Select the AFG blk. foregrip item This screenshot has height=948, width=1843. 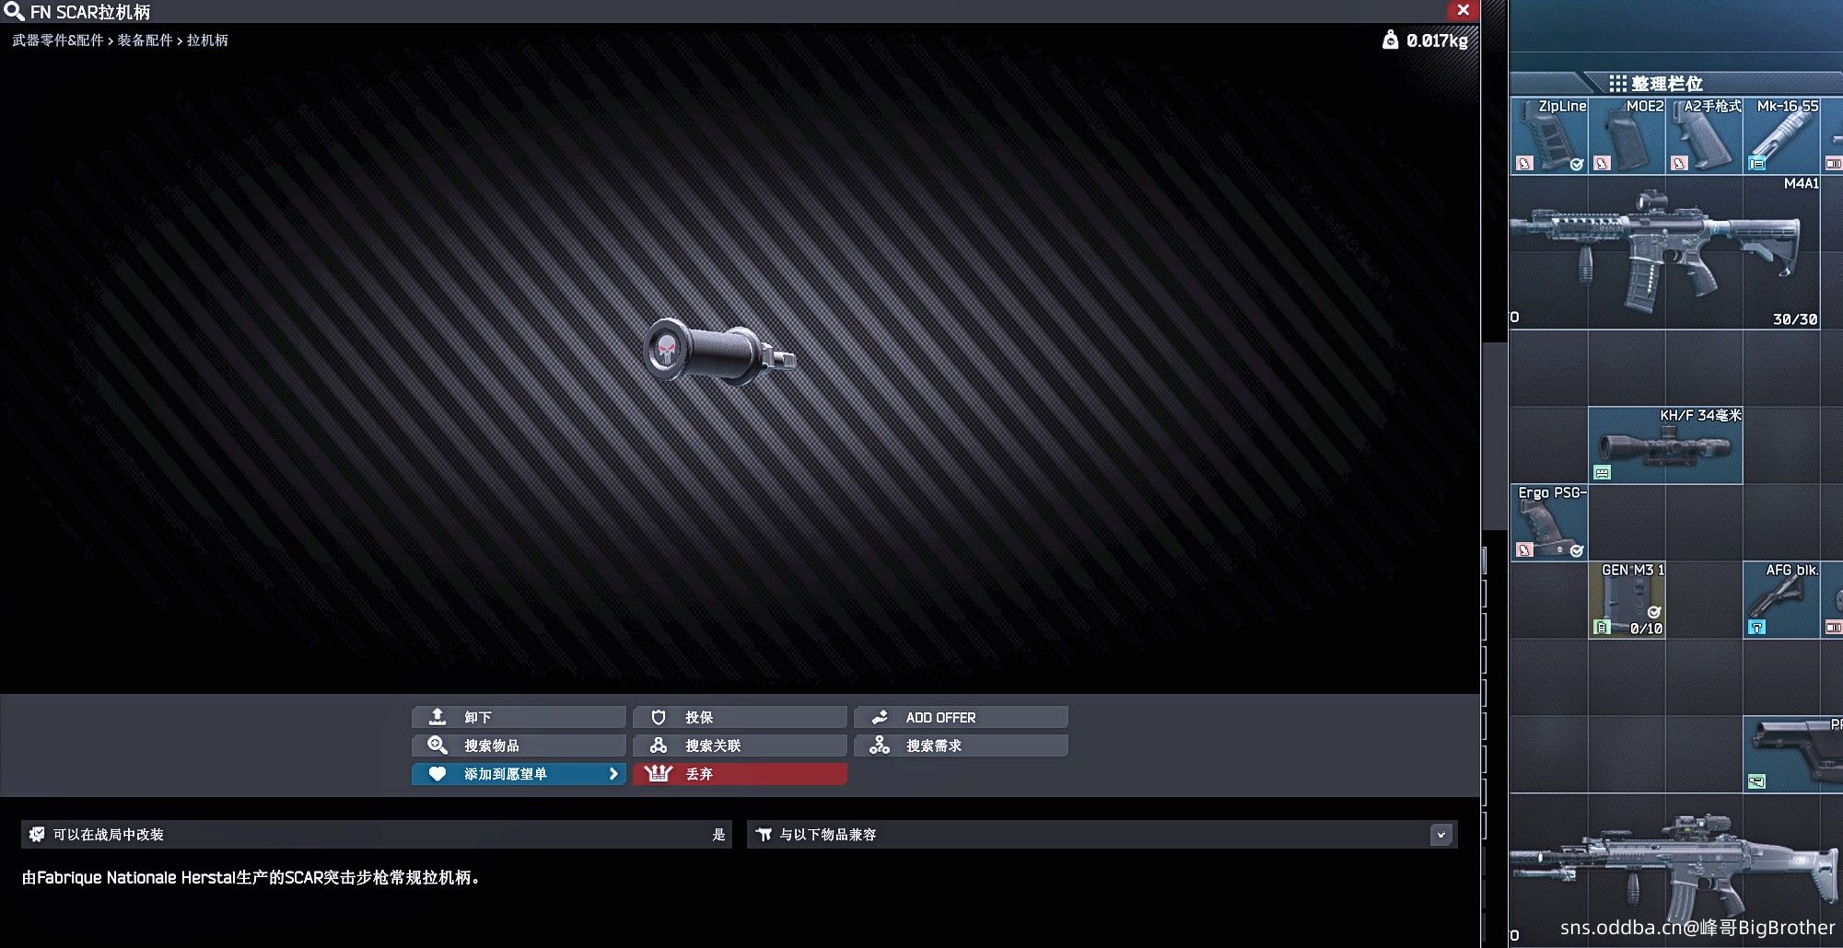(x=1781, y=600)
